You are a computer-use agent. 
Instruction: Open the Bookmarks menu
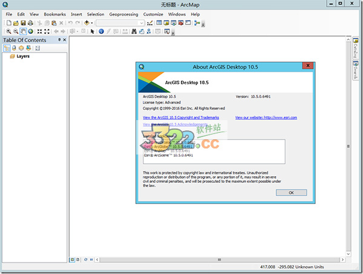coord(55,14)
